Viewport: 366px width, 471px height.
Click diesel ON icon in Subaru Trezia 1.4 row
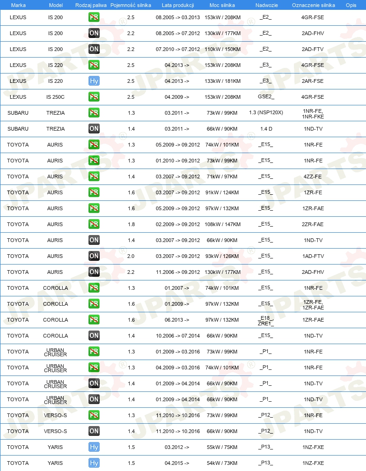pos(94,129)
